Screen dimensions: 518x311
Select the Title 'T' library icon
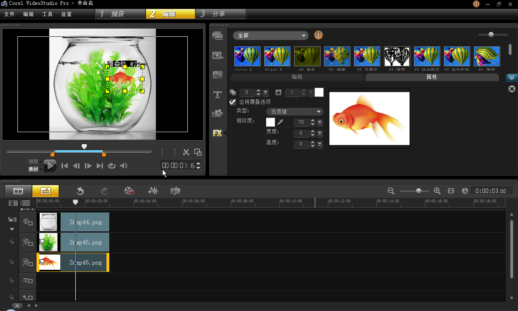(217, 95)
